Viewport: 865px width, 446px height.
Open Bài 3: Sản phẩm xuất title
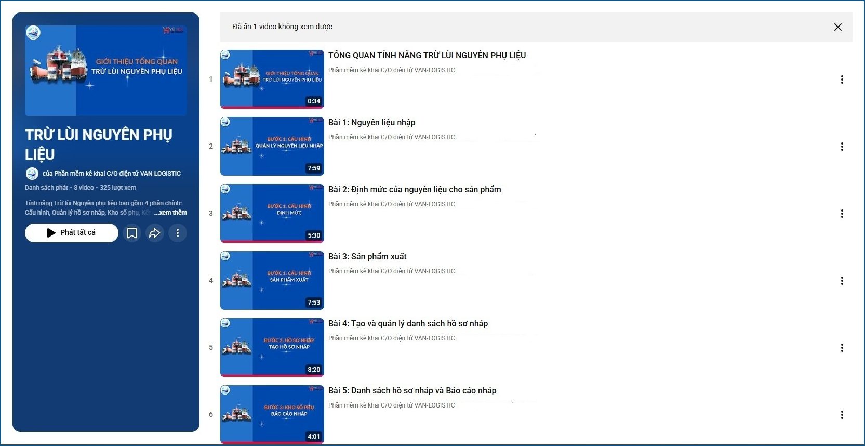(367, 257)
